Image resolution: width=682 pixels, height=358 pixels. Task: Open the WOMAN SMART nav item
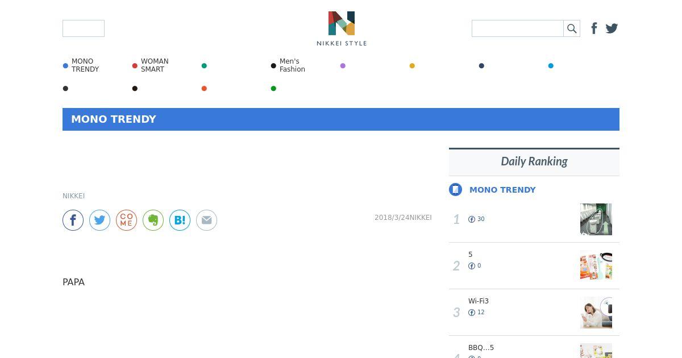point(155,65)
